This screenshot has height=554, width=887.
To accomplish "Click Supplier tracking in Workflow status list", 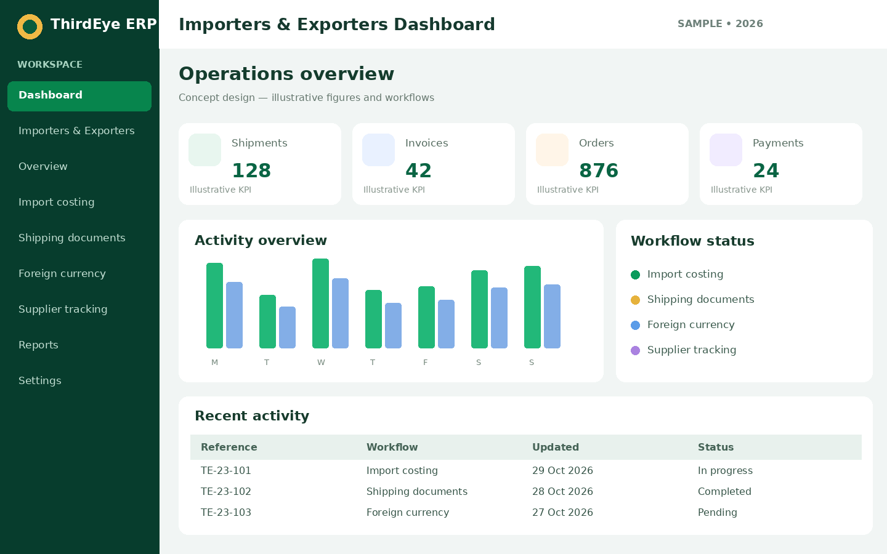I will click(x=692, y=350).
